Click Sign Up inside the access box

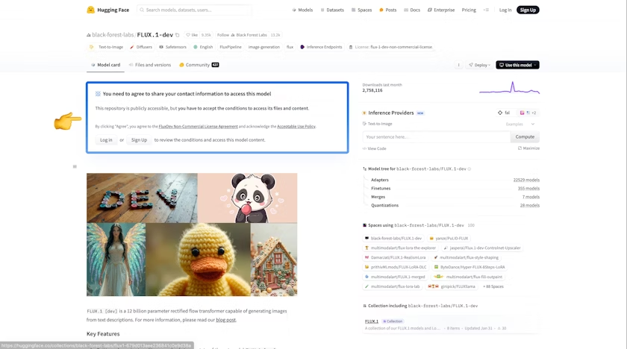139,140
